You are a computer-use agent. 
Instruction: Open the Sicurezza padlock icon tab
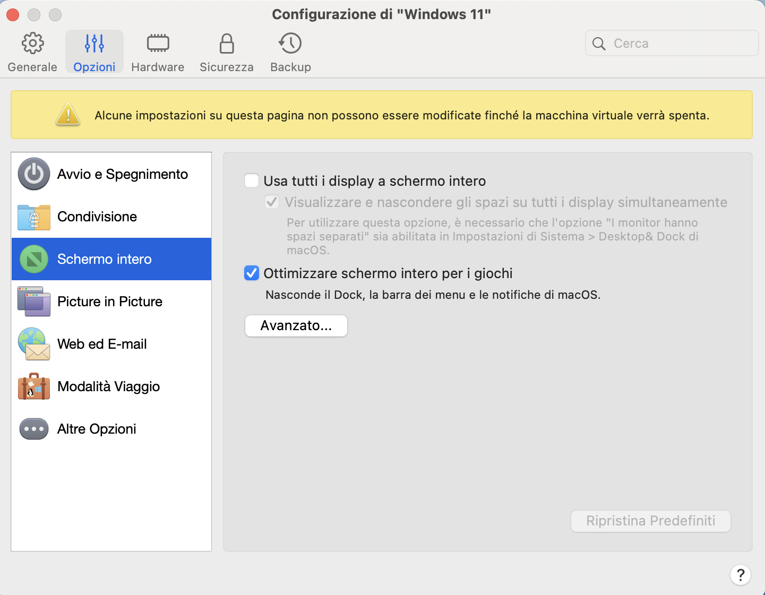pos(227,44)
